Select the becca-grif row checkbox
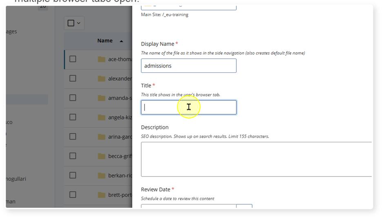 (x=73, y=156)
